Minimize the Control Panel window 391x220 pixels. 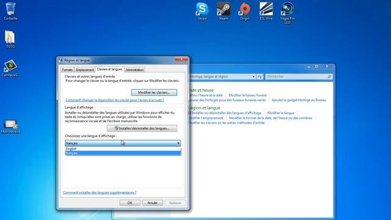pyautogui.click(x=309, y=67)
